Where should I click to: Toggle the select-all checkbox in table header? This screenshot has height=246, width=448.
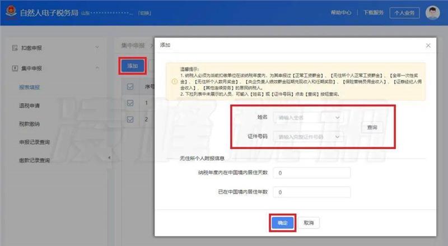click(x=130, y=86)
